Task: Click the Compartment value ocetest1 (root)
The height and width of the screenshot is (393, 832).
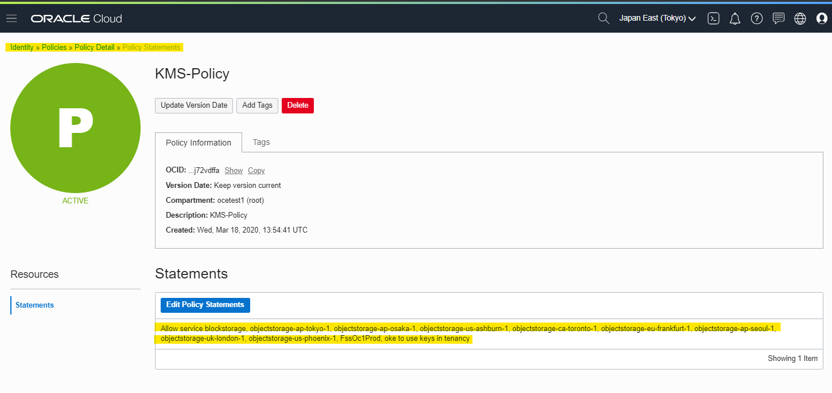Action: tap(240, 201)
